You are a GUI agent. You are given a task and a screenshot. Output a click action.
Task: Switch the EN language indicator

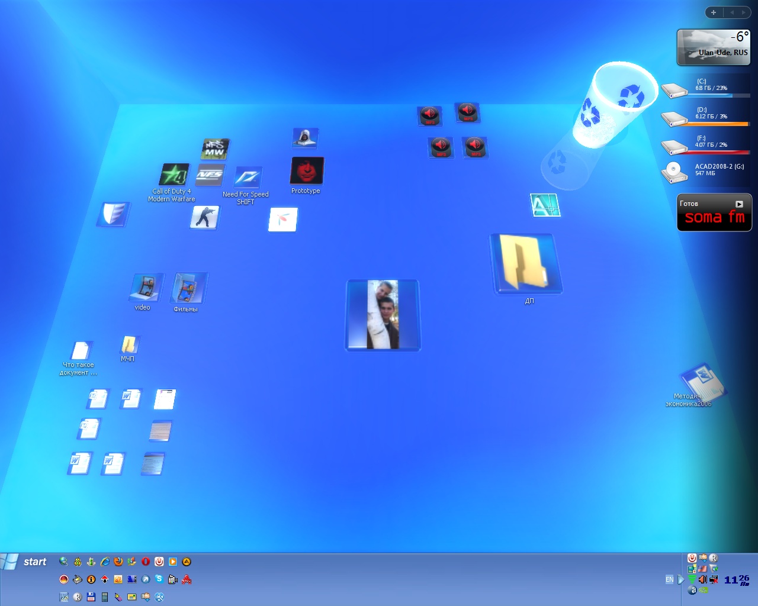pyautogui.click(x=669, y=579)
